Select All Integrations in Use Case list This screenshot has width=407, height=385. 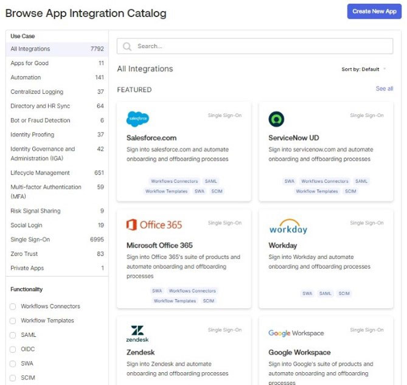click(x=30, y=49)
